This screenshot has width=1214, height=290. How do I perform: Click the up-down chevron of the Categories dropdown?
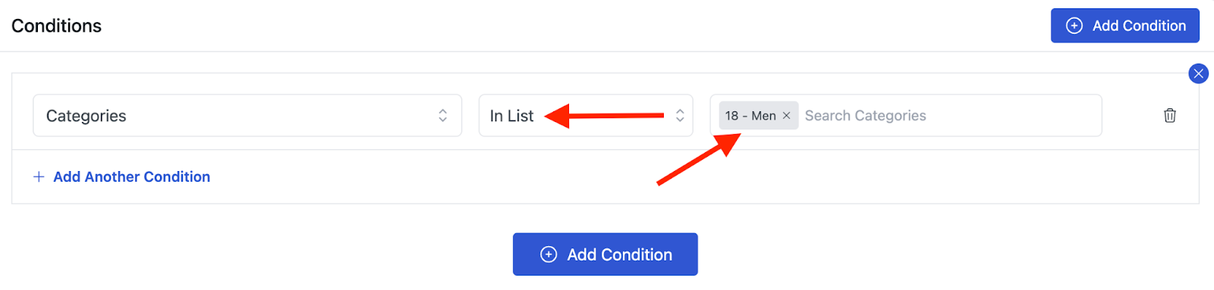pyautogui.click(x=443, y=115)
